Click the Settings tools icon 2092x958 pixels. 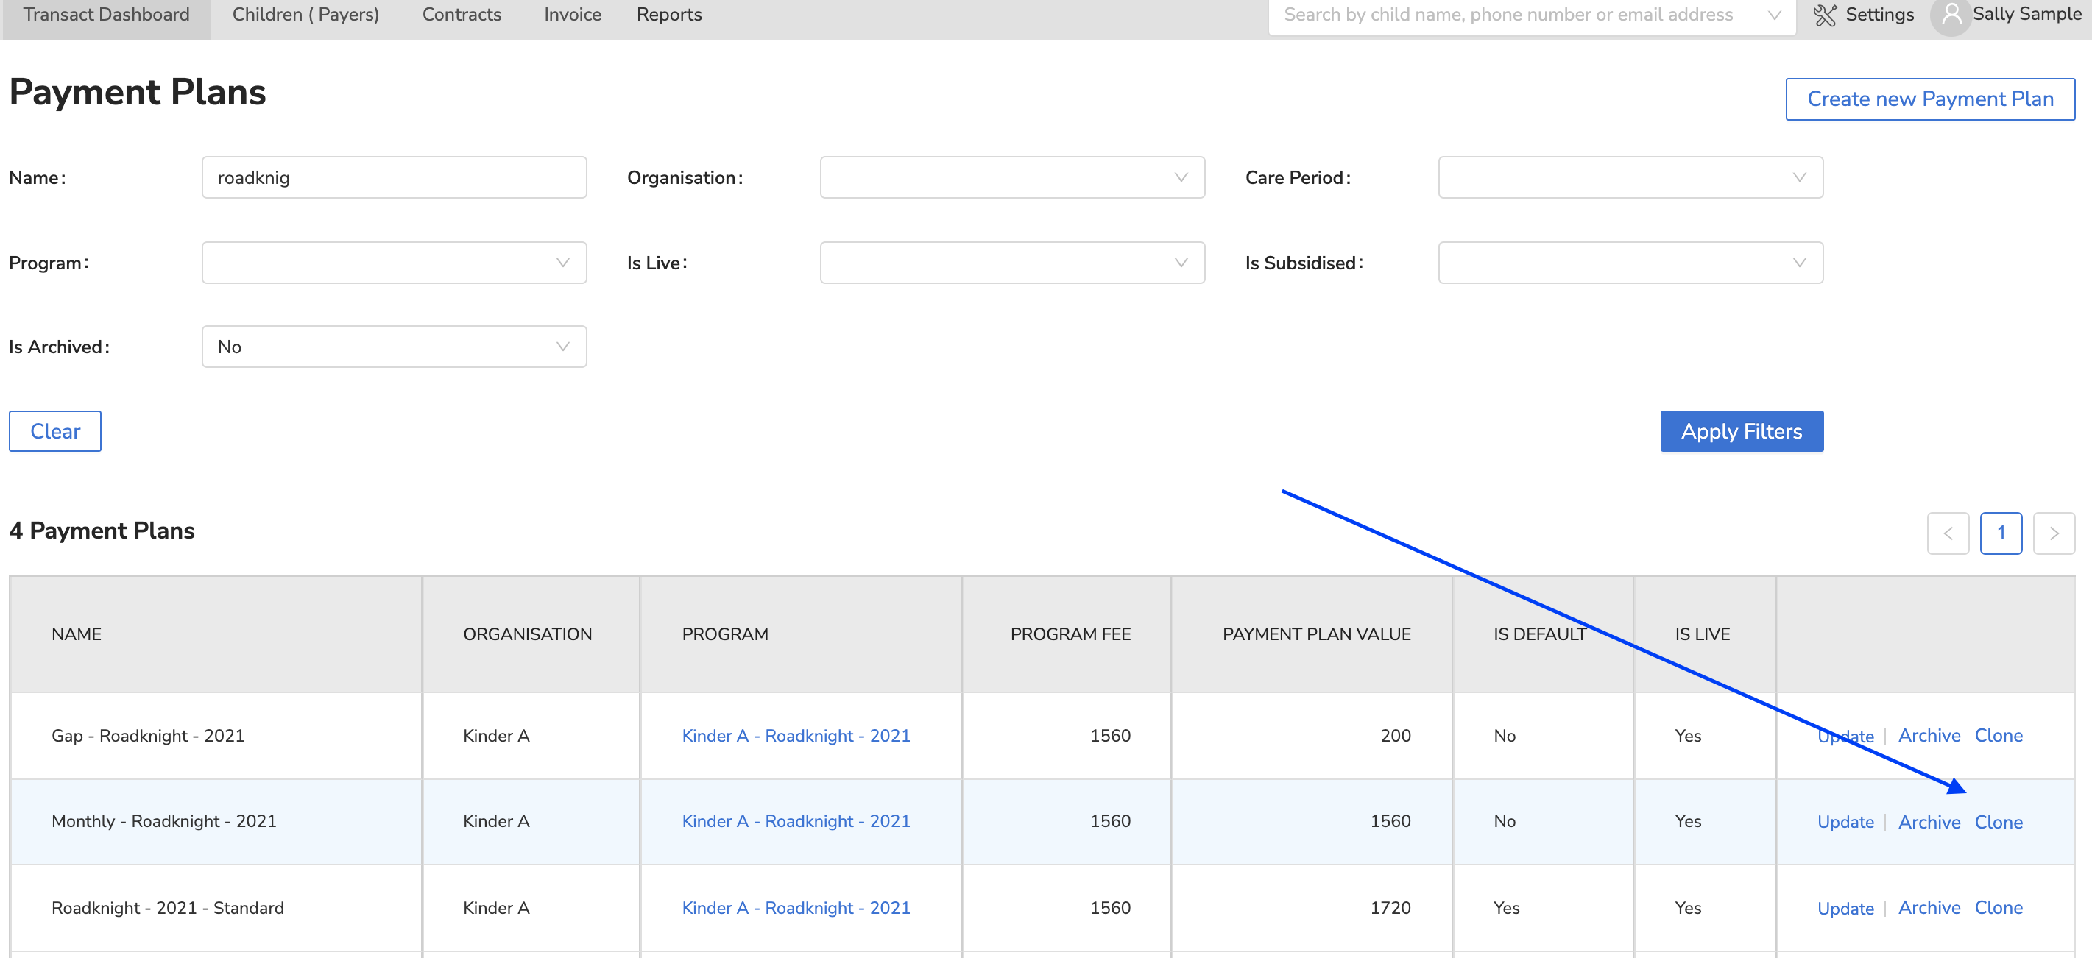pyautogui.click(x=1824, y=15)
